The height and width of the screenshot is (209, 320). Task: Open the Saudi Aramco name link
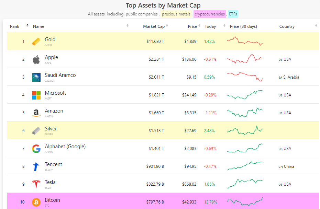pos(60,75)
